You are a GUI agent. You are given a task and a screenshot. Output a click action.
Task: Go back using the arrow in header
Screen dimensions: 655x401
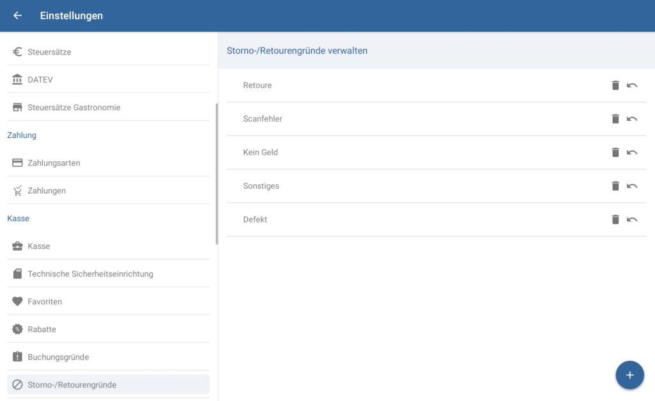coord(17,16)
